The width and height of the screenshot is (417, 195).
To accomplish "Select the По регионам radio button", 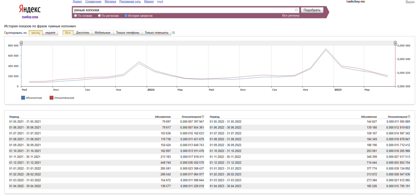I will [x=99, y=16].
